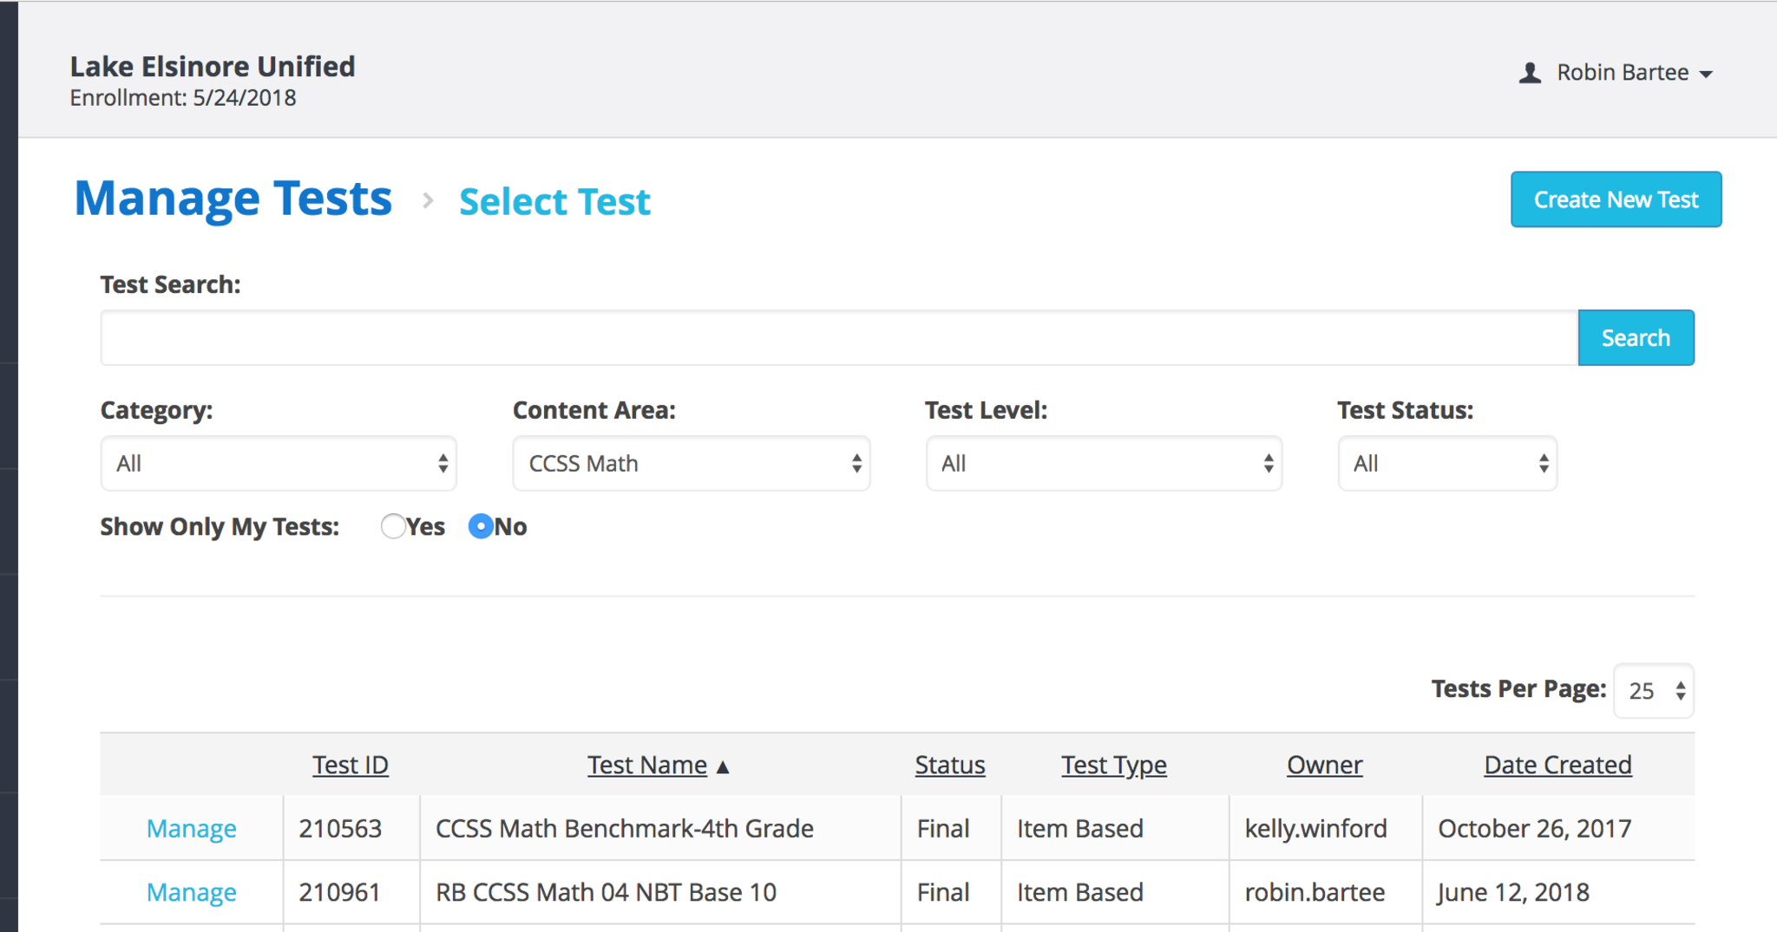The width and height of the screenshot is (1777, 932).
Task: Sort by the Owner column header
Action: (1324, 765)
